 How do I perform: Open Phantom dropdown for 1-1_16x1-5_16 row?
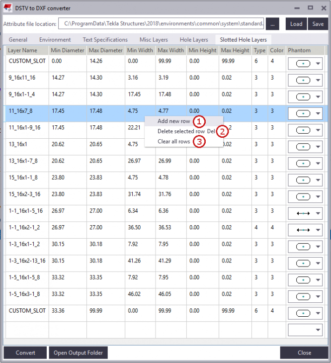(305, 213)
